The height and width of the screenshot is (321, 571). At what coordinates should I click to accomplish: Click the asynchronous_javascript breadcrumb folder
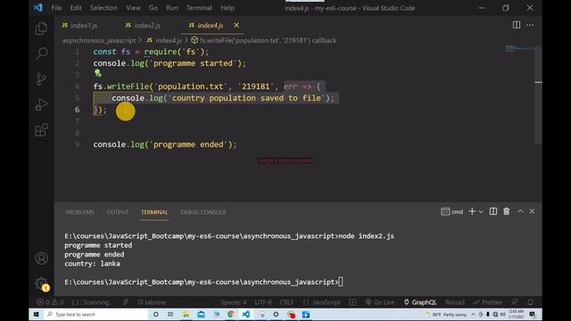pos(99,40)
